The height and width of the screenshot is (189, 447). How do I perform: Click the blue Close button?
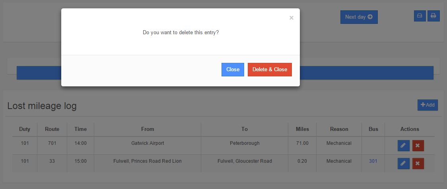coord(233,70)
